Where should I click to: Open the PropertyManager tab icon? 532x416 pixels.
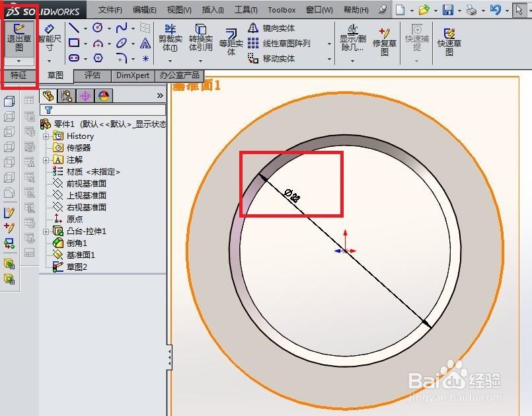point(67,96)
